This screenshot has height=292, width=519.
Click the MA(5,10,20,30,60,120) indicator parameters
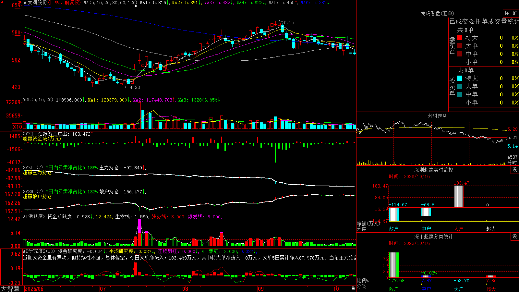pyautogui.click(x=110, y=3)
